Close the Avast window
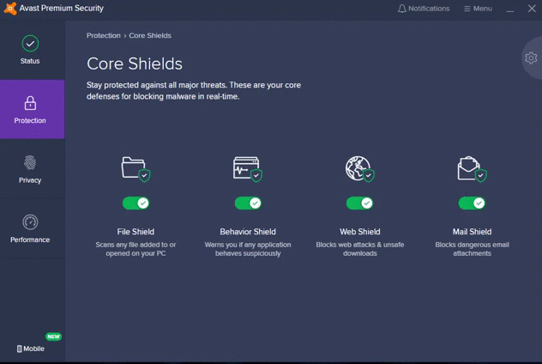Image resolution: width=542 pixels, height=364 pixels. [x=532, y=9]
